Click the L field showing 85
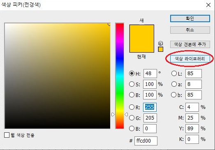Screen dimensions: 215x150 click(x=194, y=74)
